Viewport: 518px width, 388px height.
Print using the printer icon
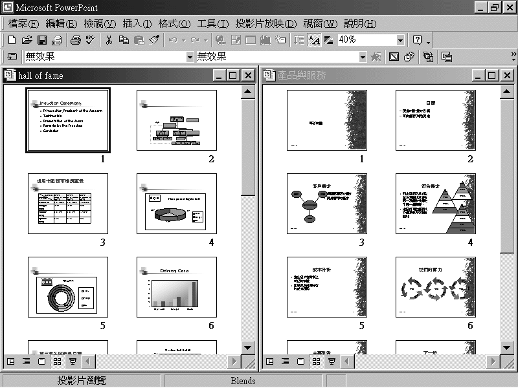76,40
